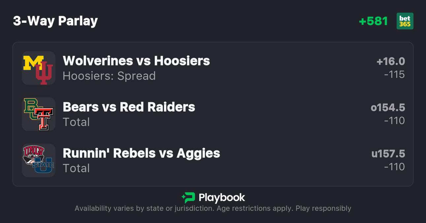The image size is (426, 223).
Task: Select the u157.5 under total
Action: point(388,154)
